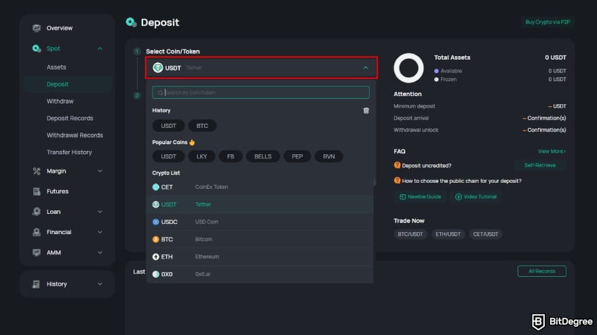The width and height of the screenshot is (597, 335).
Task: Click the ETH coin icon in list
Action: [156, 256]
